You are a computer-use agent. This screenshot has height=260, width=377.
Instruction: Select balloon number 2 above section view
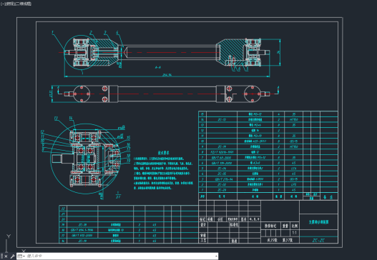(x=91, y=32)
